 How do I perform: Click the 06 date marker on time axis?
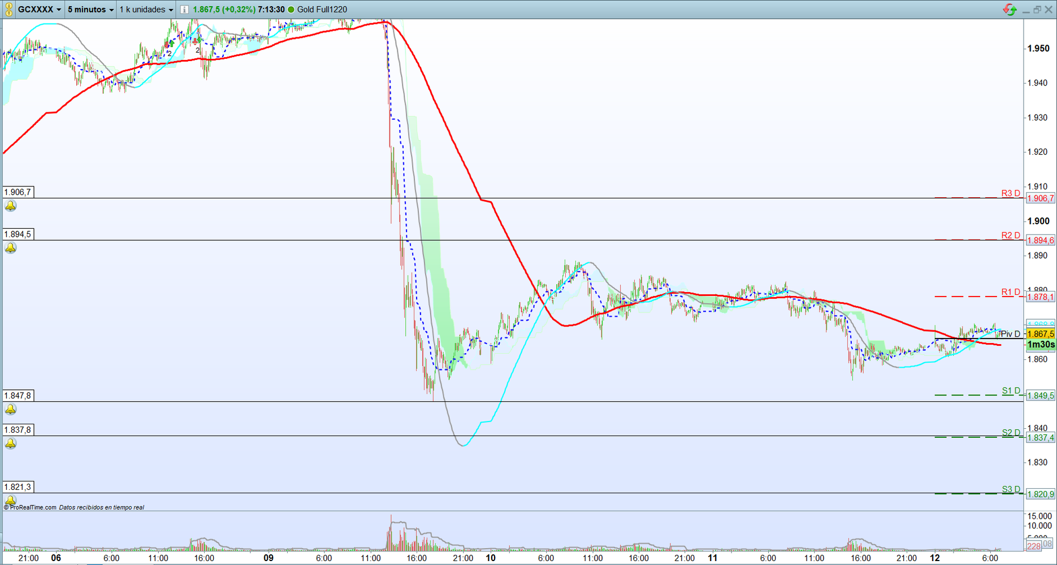coord(56,558)
